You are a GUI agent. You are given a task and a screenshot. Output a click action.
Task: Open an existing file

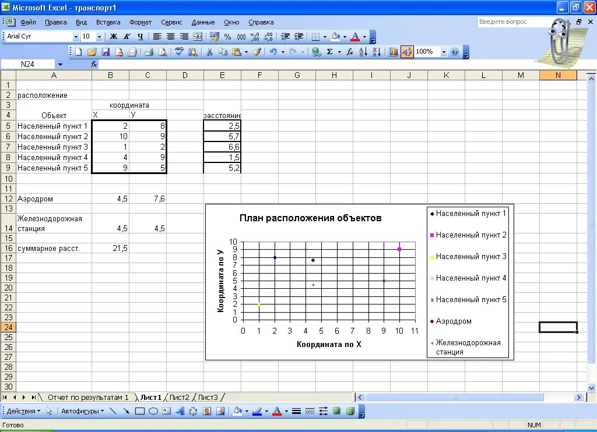point(92,52)
